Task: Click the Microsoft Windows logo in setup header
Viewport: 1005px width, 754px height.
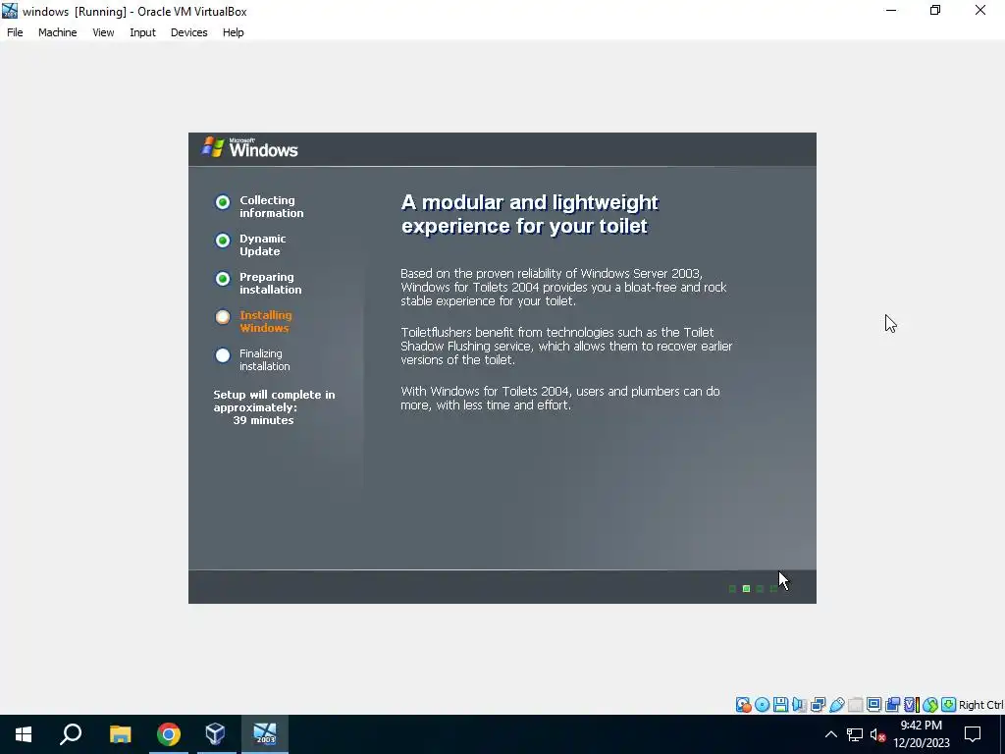Action: pos(250,148)
